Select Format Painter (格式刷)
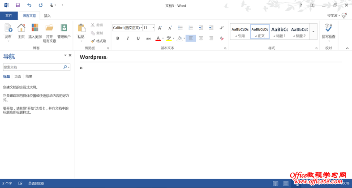Viewport: 352px width, 188px height. tap(99, 41)
